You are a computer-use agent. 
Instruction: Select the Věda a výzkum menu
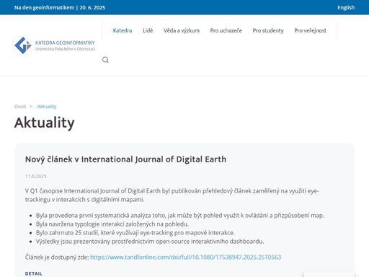coord(182,30)
